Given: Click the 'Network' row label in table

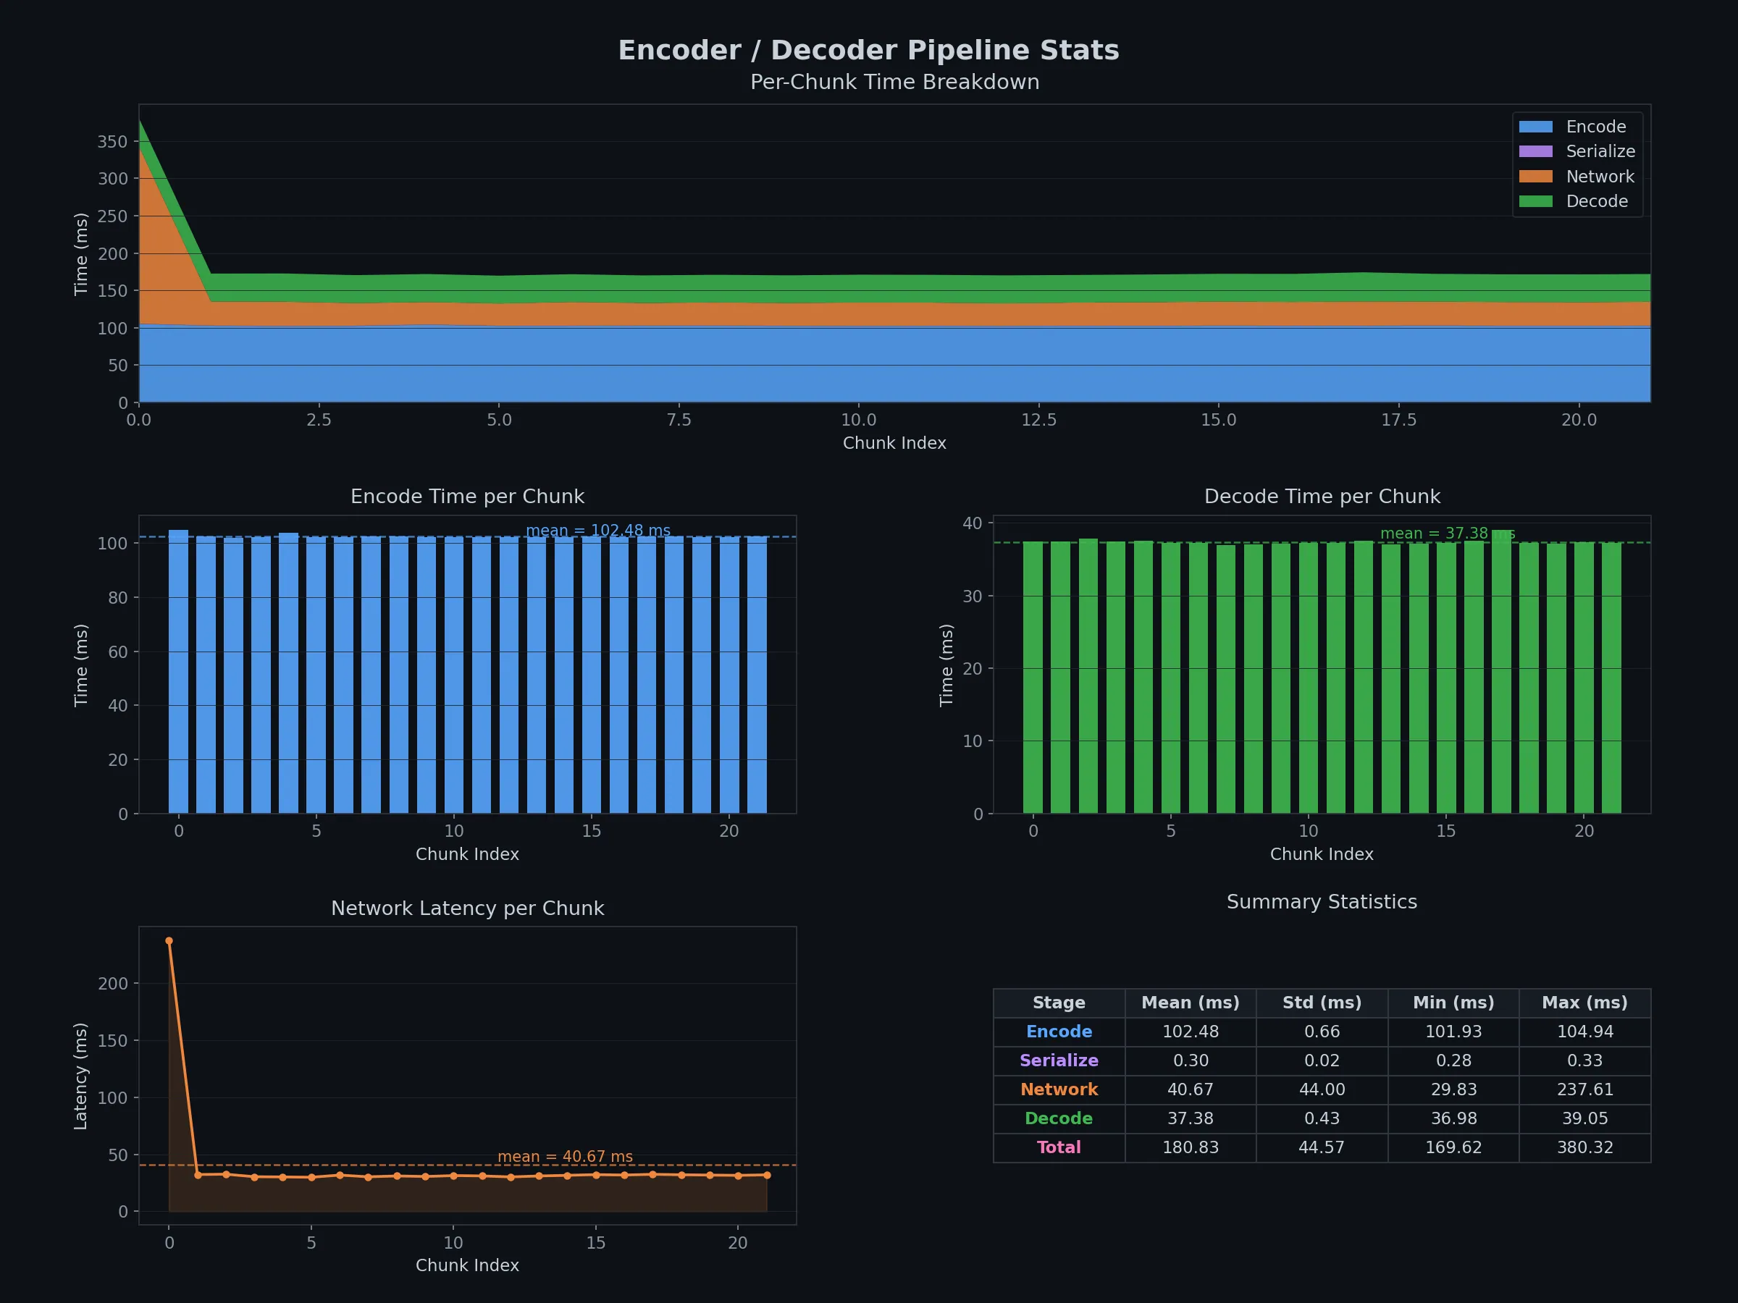Looking at the screenshot, I should (1059, 1089).
